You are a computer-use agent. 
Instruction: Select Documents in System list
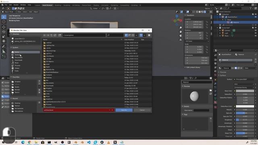coord(25,58)
